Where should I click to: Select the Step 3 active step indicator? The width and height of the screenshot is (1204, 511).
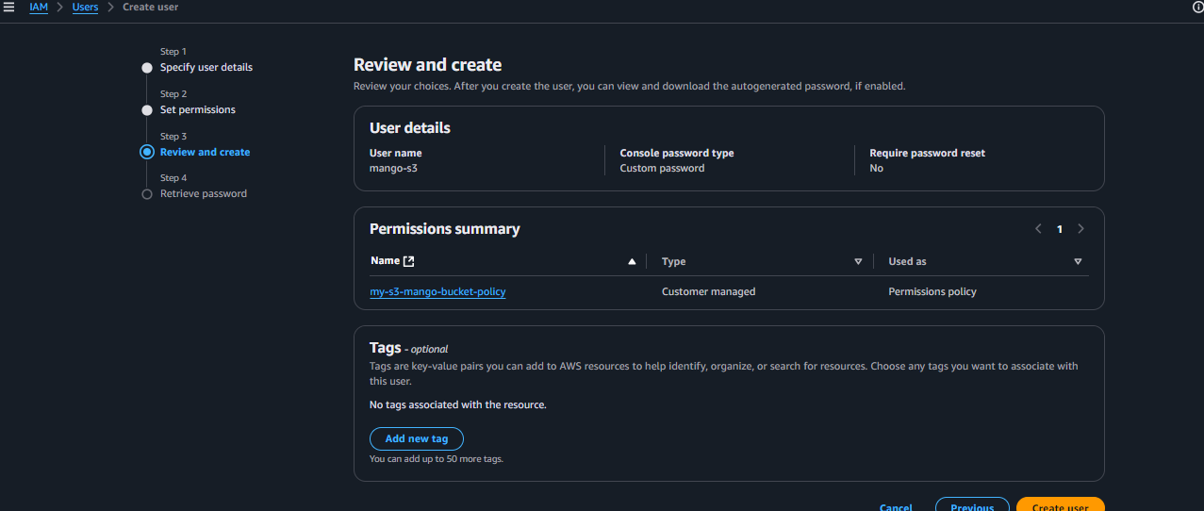(x=146, y=152)
